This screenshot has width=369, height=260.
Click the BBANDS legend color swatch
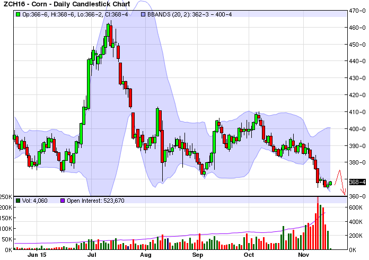(144, 14)
